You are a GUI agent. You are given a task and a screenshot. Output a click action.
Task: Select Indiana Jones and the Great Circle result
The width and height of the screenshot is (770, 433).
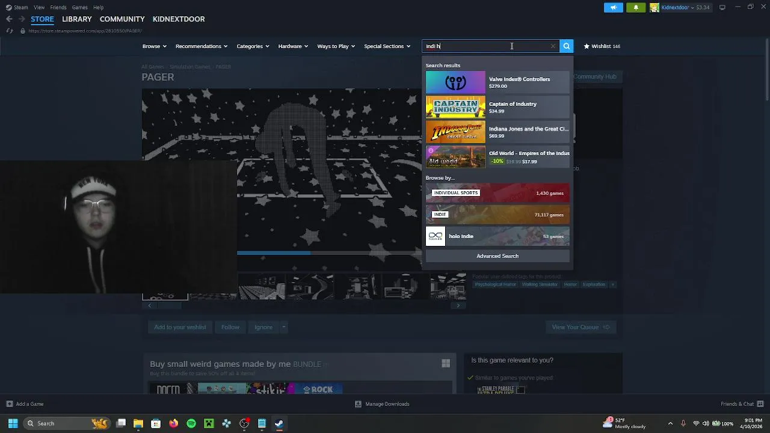pos(497,132)
